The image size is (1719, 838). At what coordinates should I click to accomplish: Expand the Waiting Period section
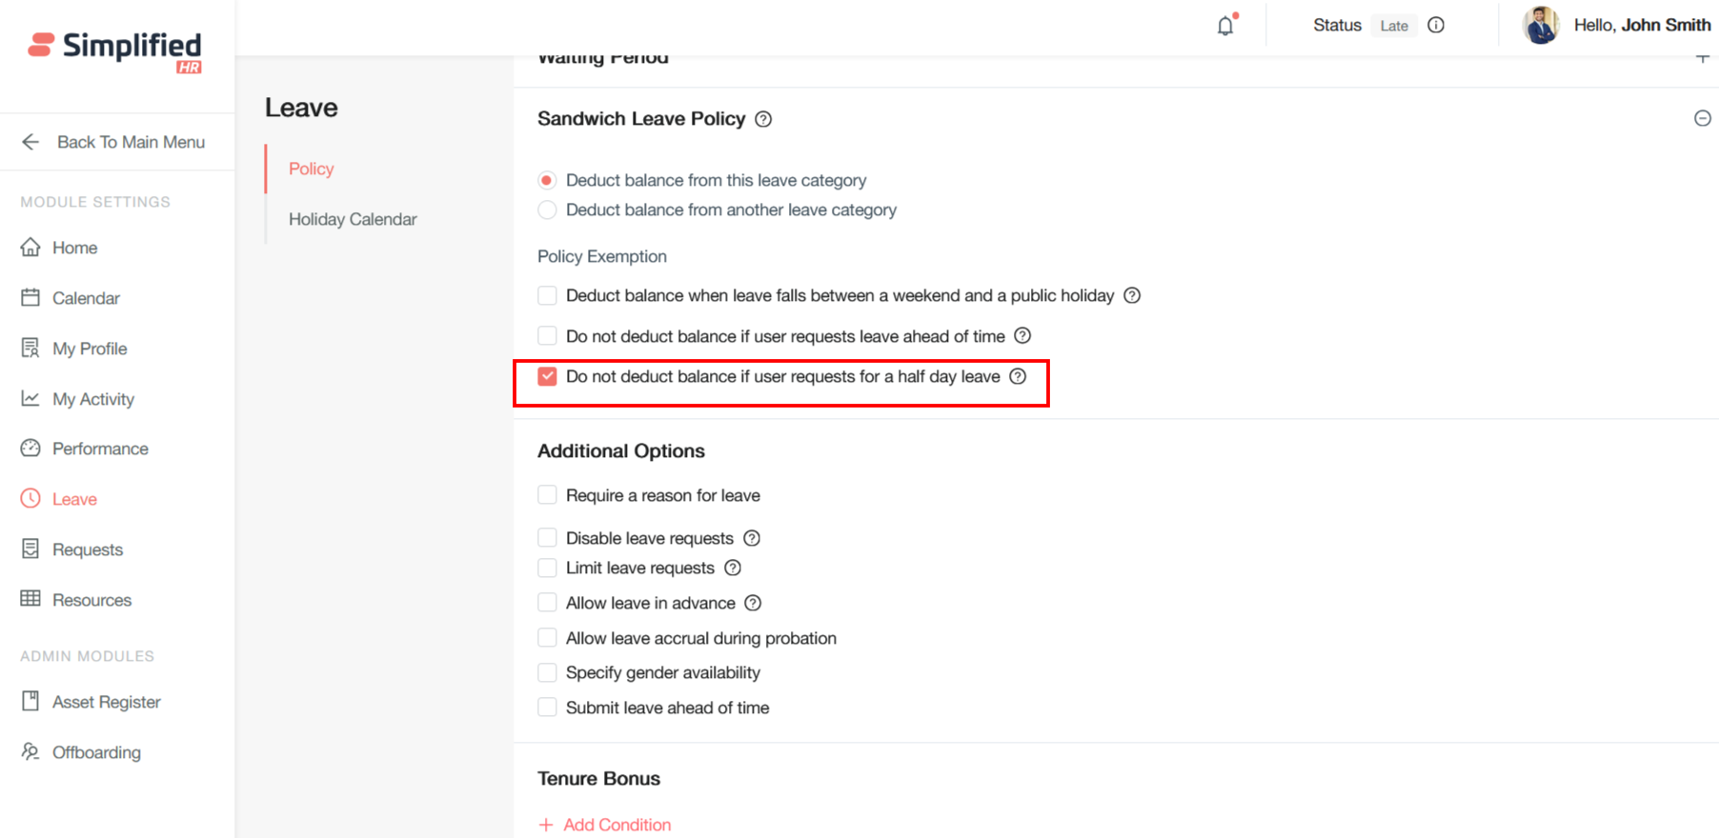click(x=1702, y=58)
